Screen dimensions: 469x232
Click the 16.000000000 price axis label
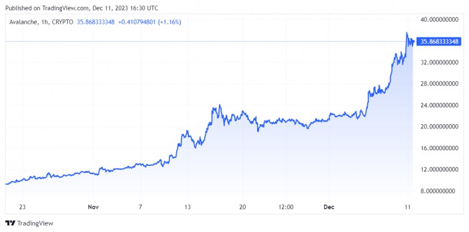pos(439,148)
